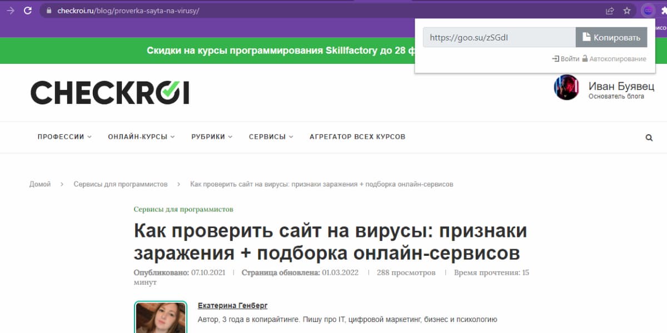Open site search via the magnifier icon
Image resolution: width=667 pixels, height=333 pixels.
[x=649, y=137]
